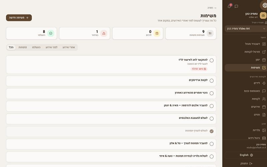Select the אחרי אירוע filter tab

click(x=69, y=47)
